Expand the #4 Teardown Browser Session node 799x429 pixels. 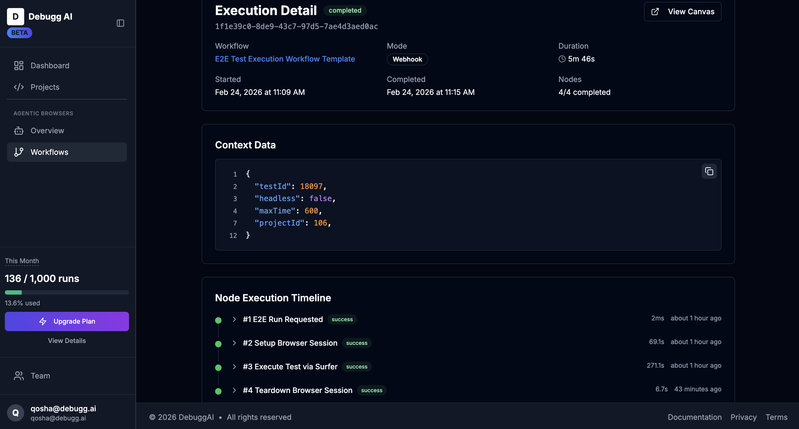point(234,390)
